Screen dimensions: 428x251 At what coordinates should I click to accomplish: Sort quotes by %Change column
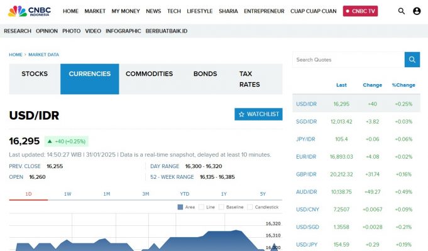pyautogui.click(x=403, y=85)
